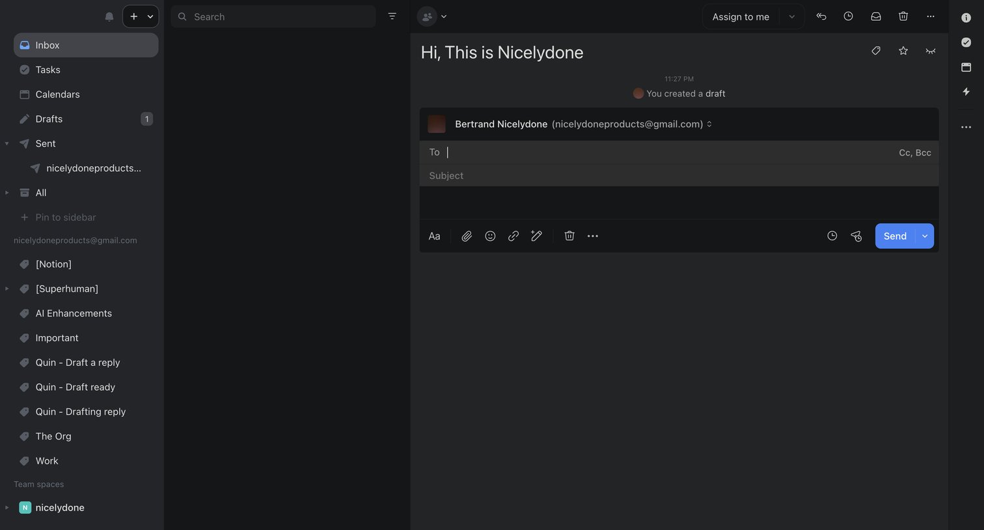
Task: Select the [Superhuman] label
Action: (x=86, y=288)
